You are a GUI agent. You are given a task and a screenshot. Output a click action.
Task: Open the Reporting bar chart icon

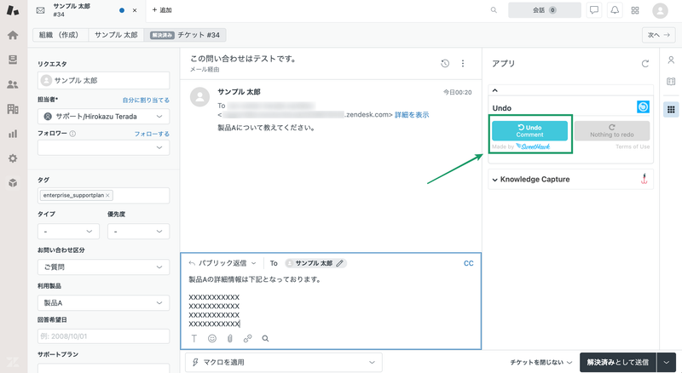click(x=13, y=134)
